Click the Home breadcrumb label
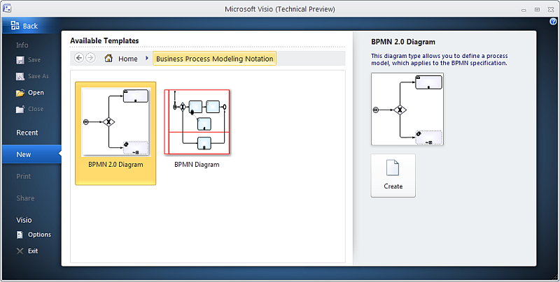 pyautogui.click(x=128, y=59)
